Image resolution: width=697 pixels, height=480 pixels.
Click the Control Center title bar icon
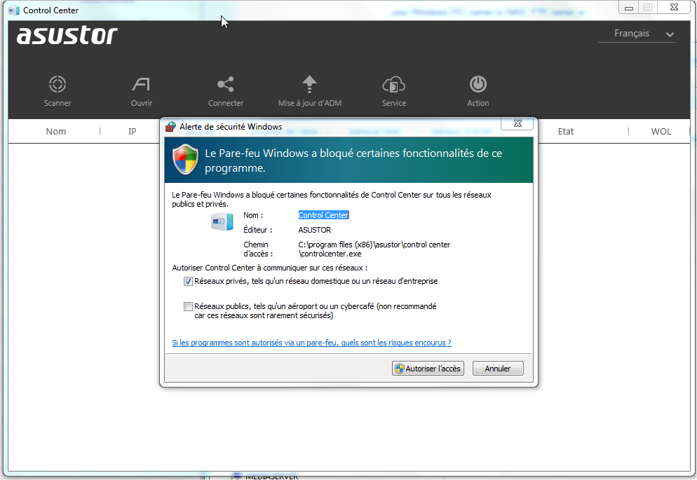coord(14,11)
